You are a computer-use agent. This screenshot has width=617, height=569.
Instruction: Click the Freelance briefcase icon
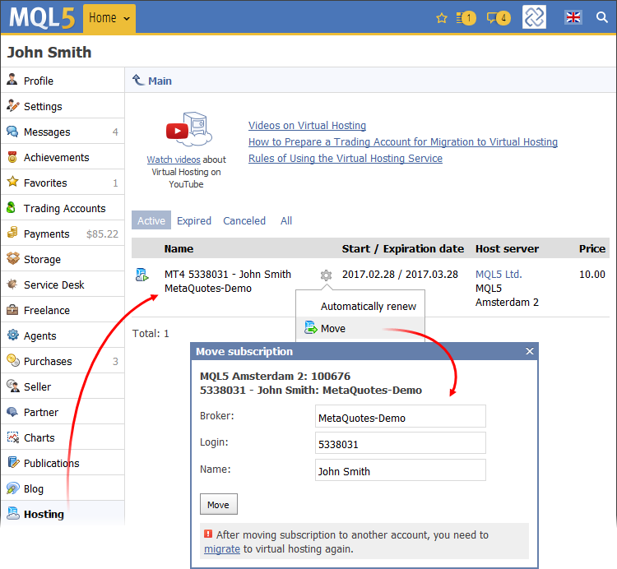(x=12, y=309)
